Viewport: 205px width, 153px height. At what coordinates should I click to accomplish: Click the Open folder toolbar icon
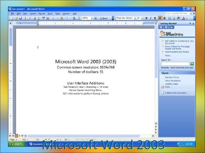tap(16, 18)
